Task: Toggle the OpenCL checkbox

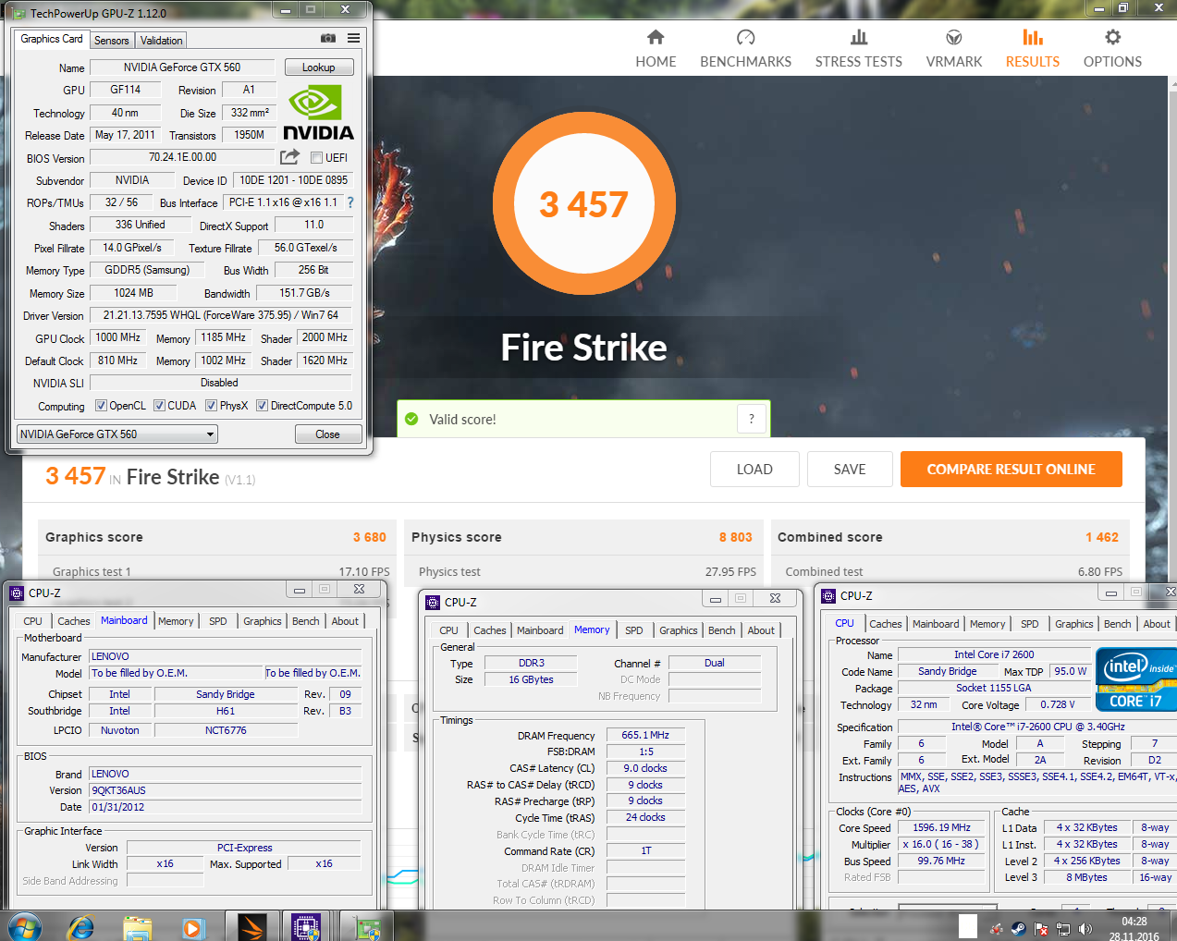Action: point(102,405)
